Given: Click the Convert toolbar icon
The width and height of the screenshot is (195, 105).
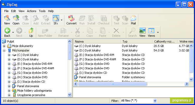Looking at the screenshot, I should pos(72,18).
